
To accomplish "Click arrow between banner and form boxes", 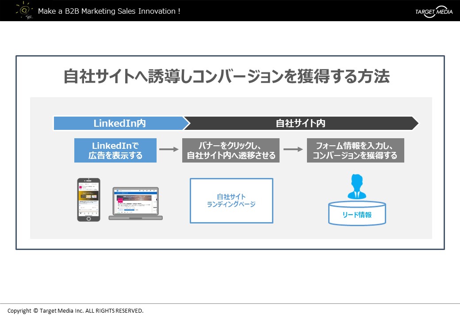I will [293, 149].
